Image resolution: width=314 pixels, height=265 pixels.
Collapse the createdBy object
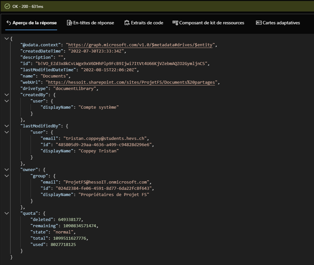pyautogui.click(x=7, y=95)
